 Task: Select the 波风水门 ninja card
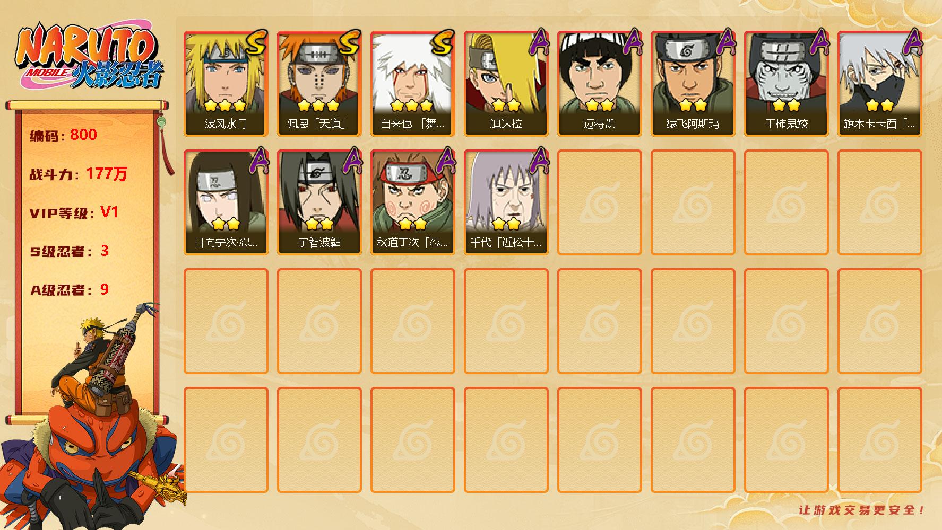[x=226, y=84]
